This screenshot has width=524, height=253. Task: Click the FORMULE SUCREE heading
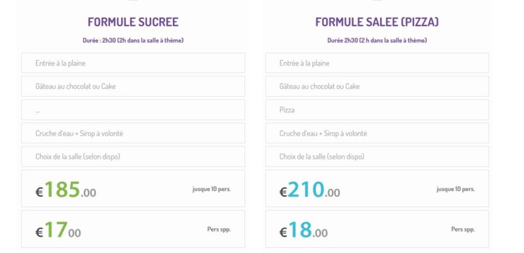click(133, 22)
